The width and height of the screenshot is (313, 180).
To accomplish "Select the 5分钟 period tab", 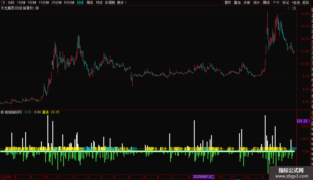I will tap(32, 2).
